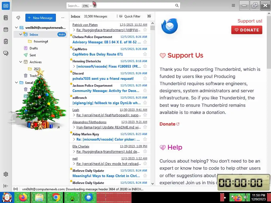Star the xdBronch ziglang message
The height and width of the screenshot is (203, 271).
145,103
